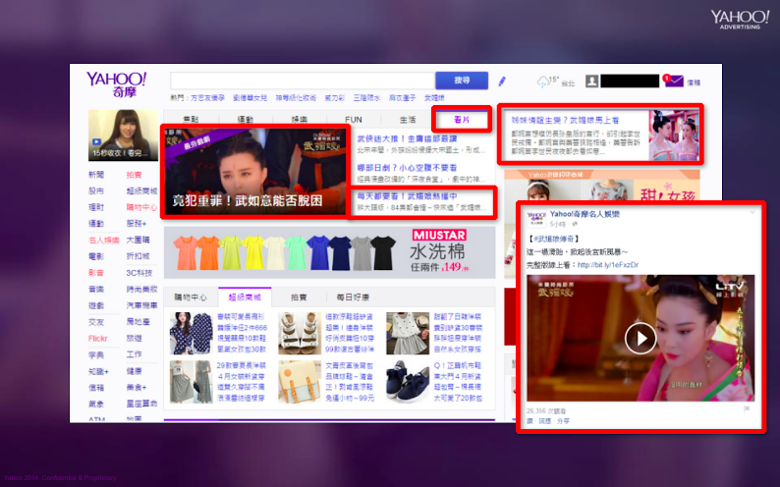780x487 pixels.
Task: Open 服務+ in sidebar second column
Action: (x=137, y=224)
